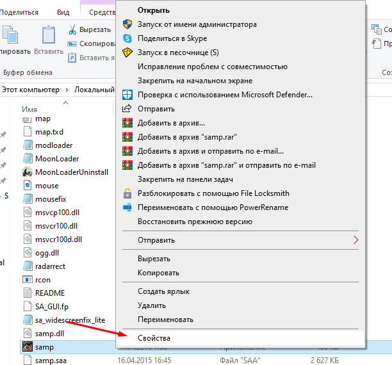This screenshot has width=392, height=365.
Task: Click the File Locksmith padlock icon
Action: coord(127,193)
